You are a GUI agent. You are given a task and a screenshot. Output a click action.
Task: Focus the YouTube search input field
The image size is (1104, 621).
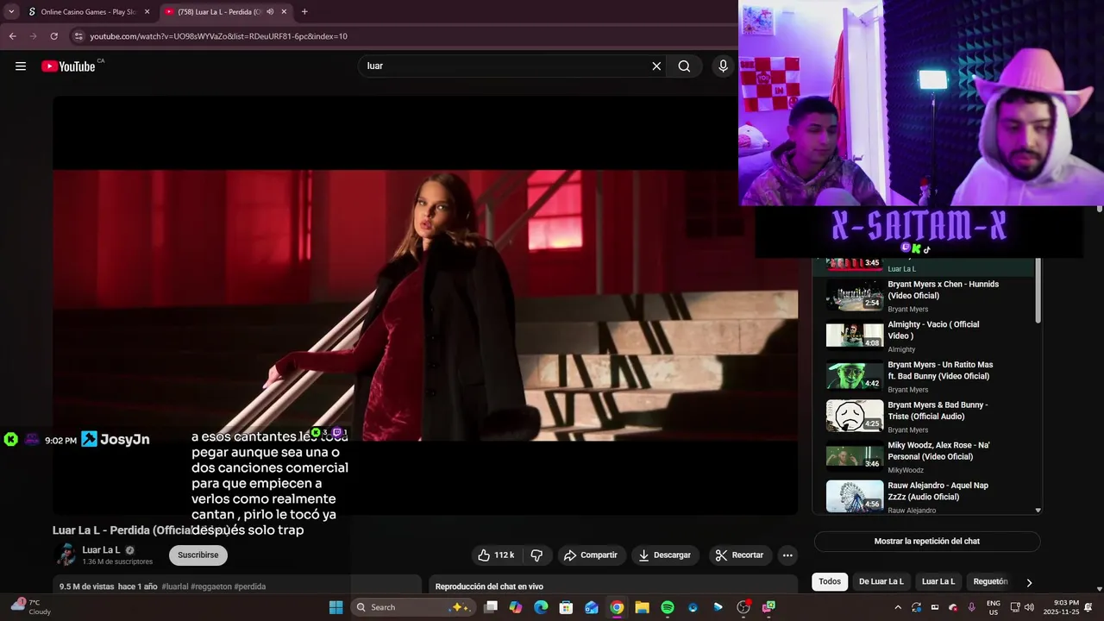point(505,66)
